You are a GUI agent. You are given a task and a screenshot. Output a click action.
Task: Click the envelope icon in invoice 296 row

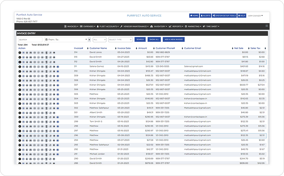pos(58,136)
